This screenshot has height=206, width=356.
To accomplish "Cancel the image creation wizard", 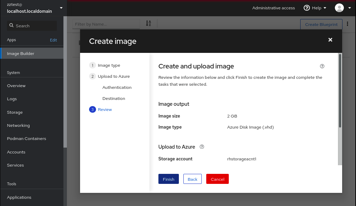I will pyautogui.click(x=217, y=179).
